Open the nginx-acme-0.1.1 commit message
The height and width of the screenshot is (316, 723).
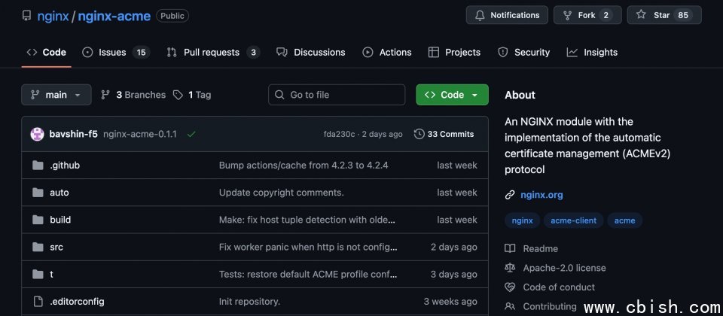click(140, 135)
